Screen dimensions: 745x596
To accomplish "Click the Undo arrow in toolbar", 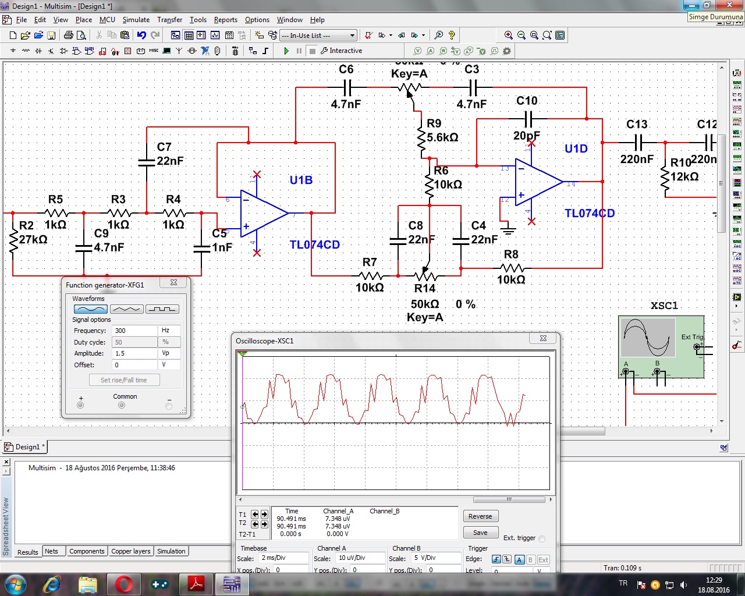I will [141, 36].
